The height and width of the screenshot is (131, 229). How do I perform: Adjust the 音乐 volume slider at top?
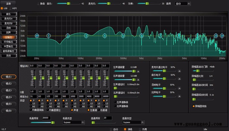tap(68, 4)
